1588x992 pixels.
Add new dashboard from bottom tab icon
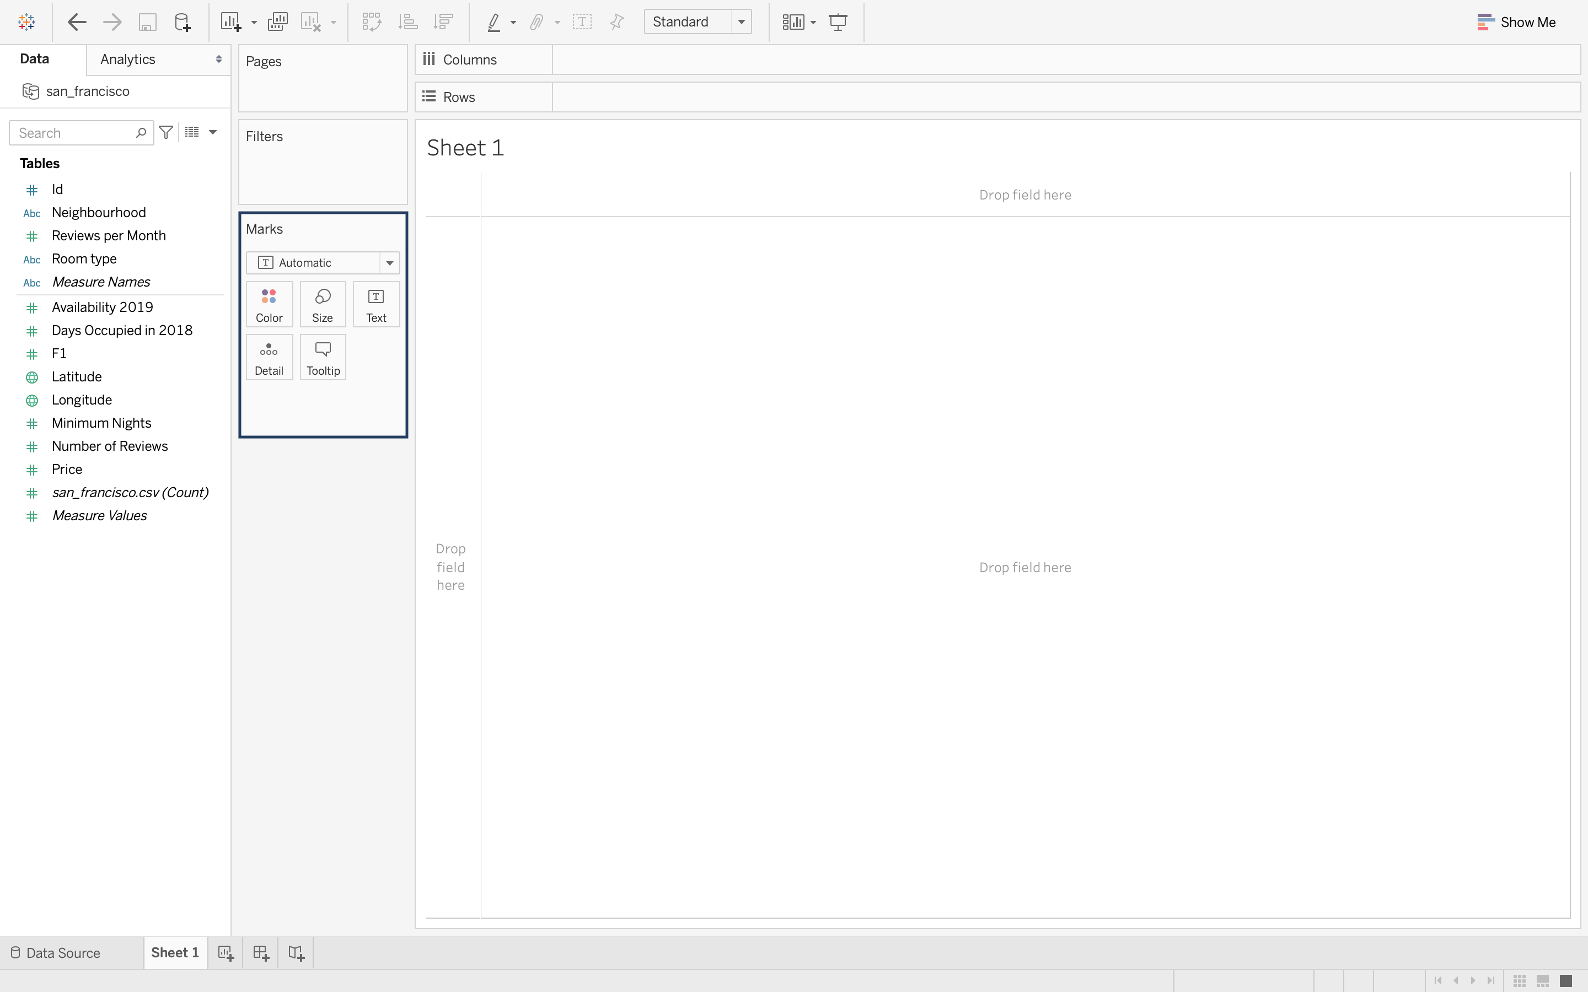pyautogui.click(x=261, y=953)
